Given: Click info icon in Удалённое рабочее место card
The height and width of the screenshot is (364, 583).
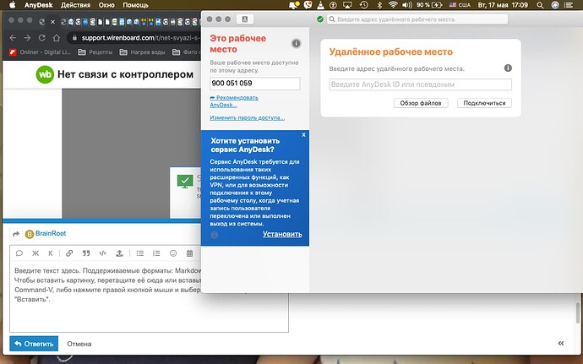Looking at the screenshot, I should [x=508, y=68].
